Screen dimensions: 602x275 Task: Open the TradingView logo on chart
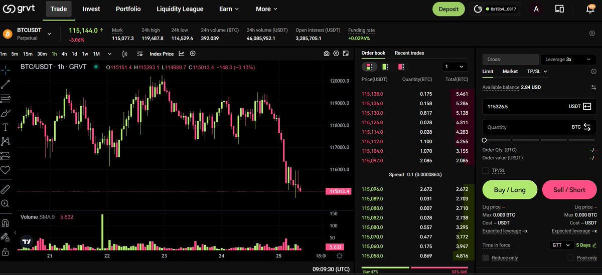(26, 241)
